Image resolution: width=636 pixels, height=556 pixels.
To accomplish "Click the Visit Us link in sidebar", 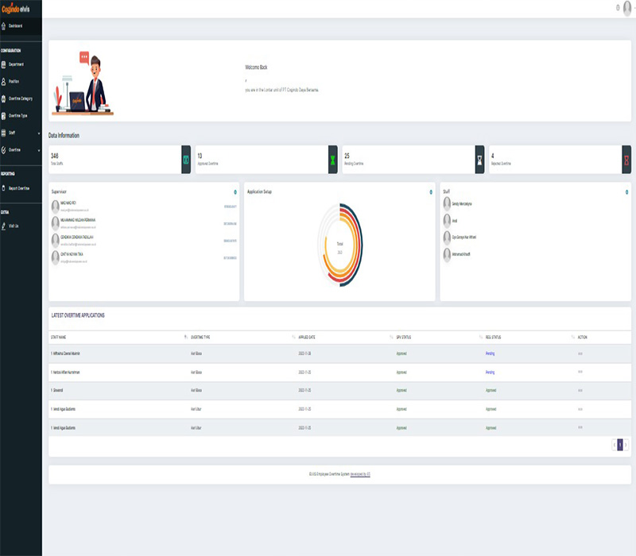I will tap(14, 226).
